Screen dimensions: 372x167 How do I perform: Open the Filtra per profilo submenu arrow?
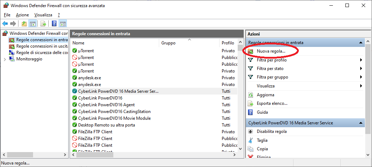tap(361, 60)
